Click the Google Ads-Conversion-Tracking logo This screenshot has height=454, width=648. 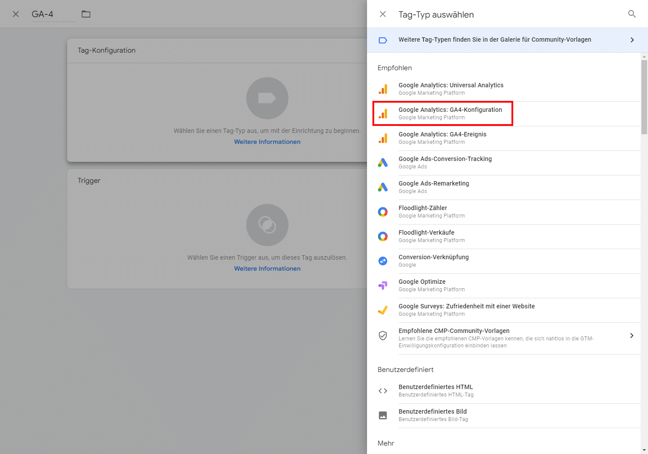(383, 163)
